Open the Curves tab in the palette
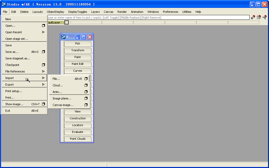This screenshot has height=168, width=269. pyautogui.click(x=78, y=71)
